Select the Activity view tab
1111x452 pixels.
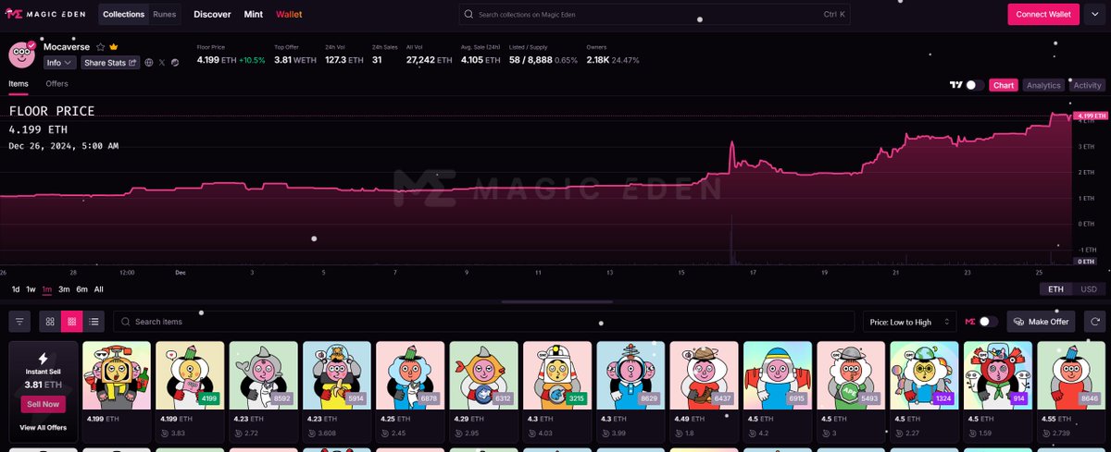[x=1087, y=85]
